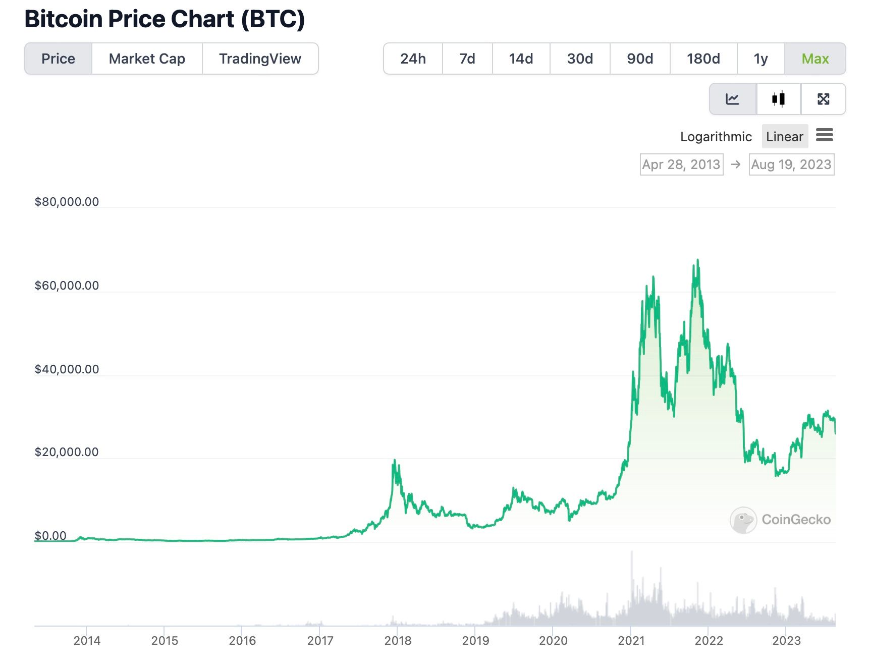
Task: Open the Apr 28, 2013 start date picker
Action: pos(681,164)
